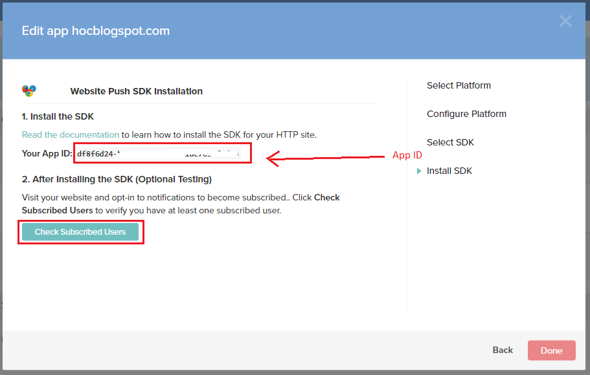Close the Edit app dialog with X
The width and height of the screenshot is (590, 375).
[565, 21]
